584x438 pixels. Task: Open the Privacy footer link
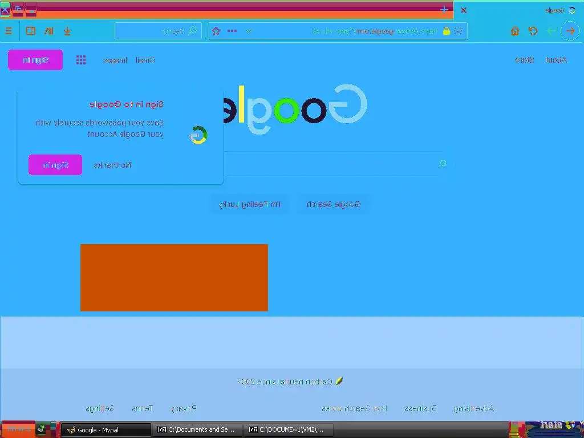tap(184, 408)
